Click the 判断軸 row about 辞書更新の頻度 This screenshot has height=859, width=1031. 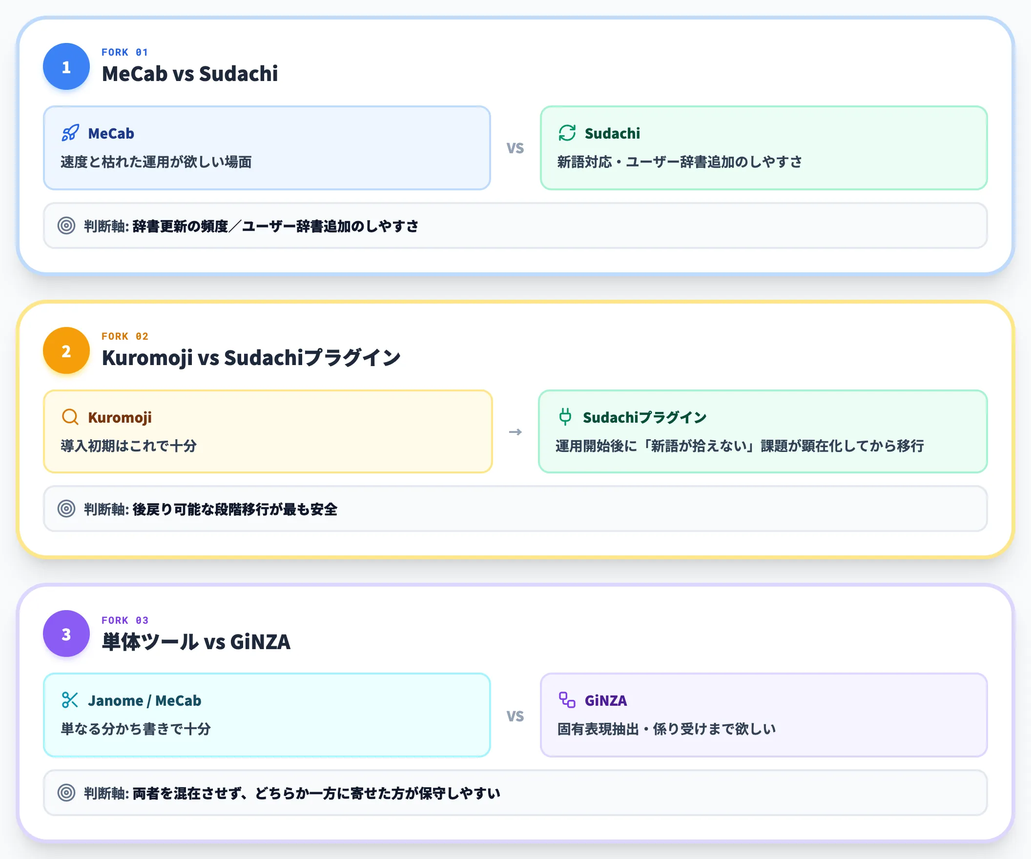pyautogui.click(x=515, y=226)
